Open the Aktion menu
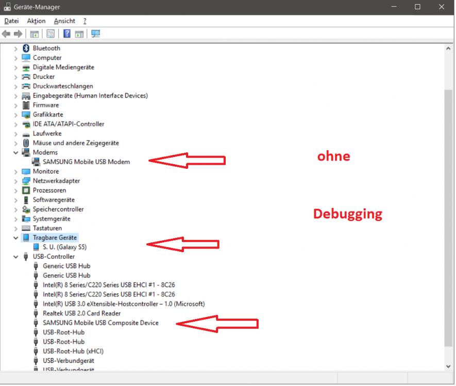Image resolution: width=456 pixels, height=386 pixels. [36, 21]
